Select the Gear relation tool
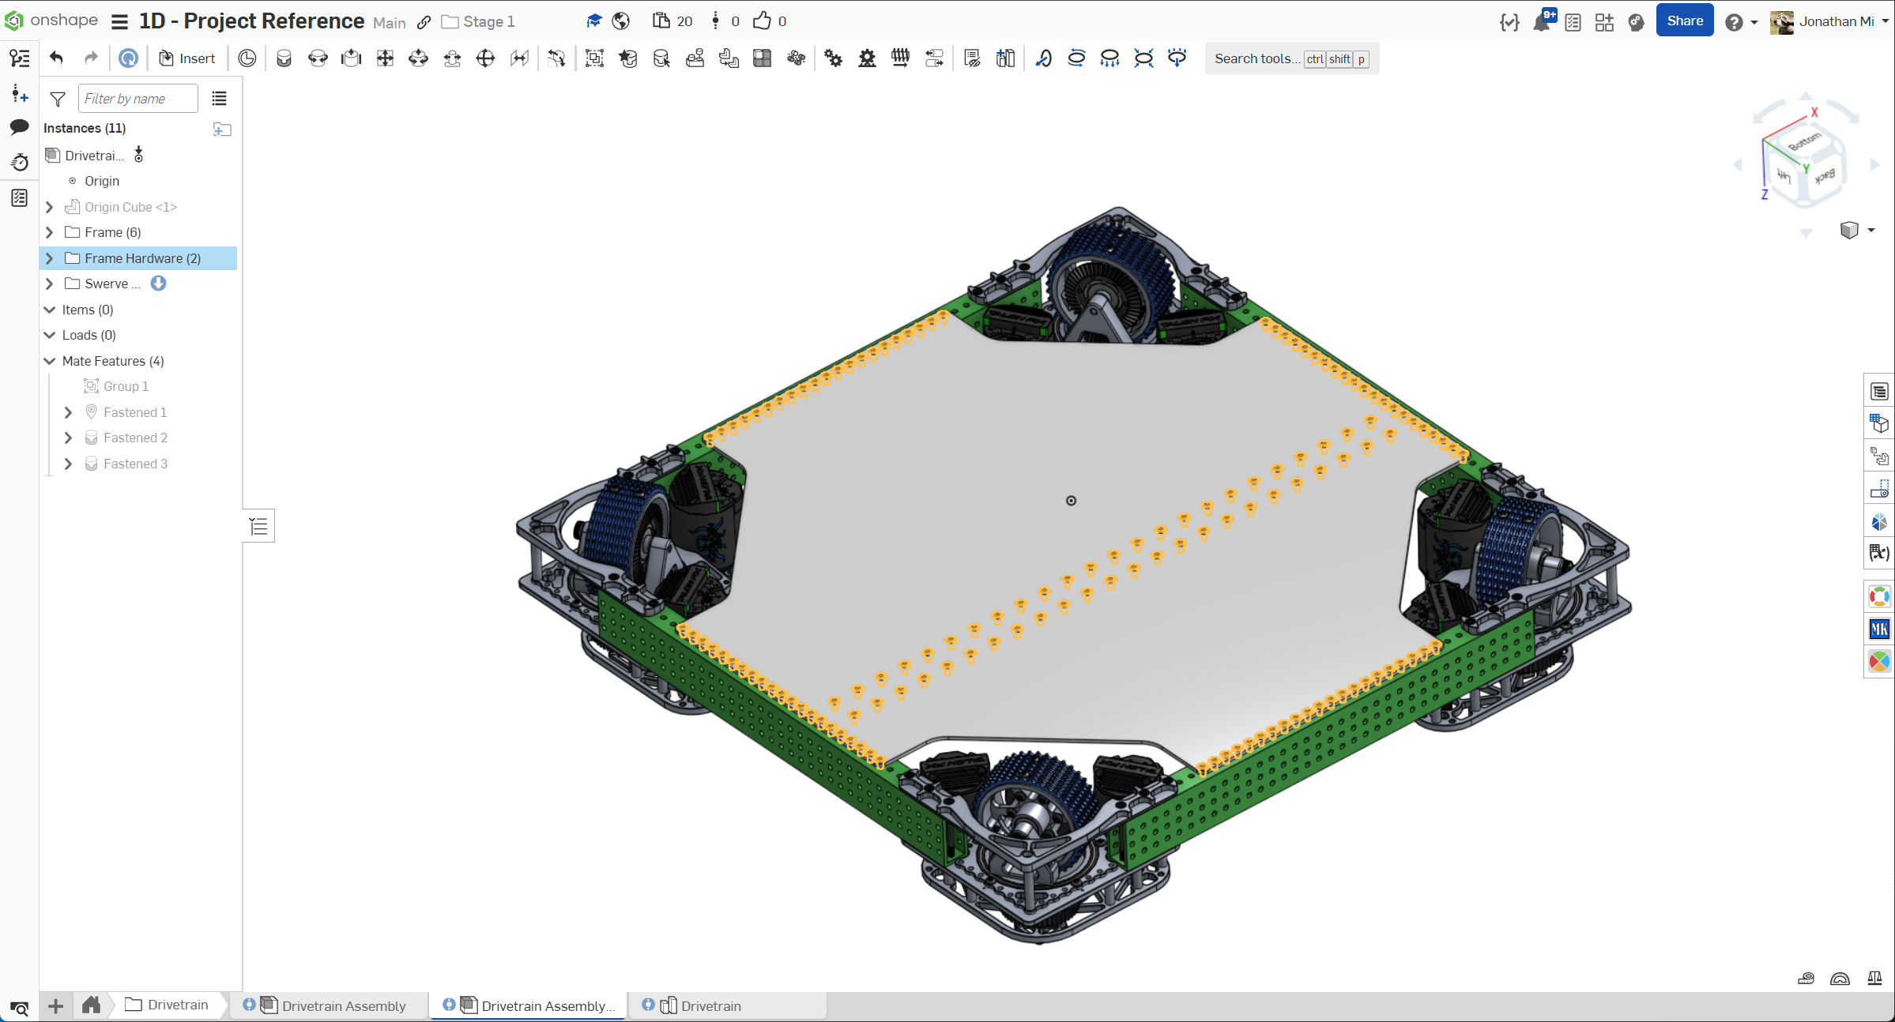This screenshot has height=1022, width=1895. [x=833, y=58]
